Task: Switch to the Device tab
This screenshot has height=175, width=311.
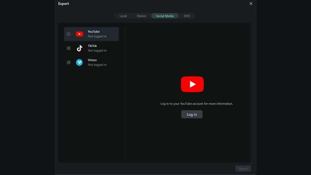Action: coord(141,16)
